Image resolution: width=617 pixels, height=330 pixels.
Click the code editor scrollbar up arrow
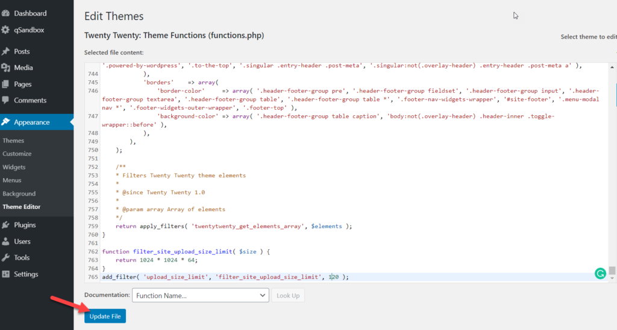[x=612, y=68]
